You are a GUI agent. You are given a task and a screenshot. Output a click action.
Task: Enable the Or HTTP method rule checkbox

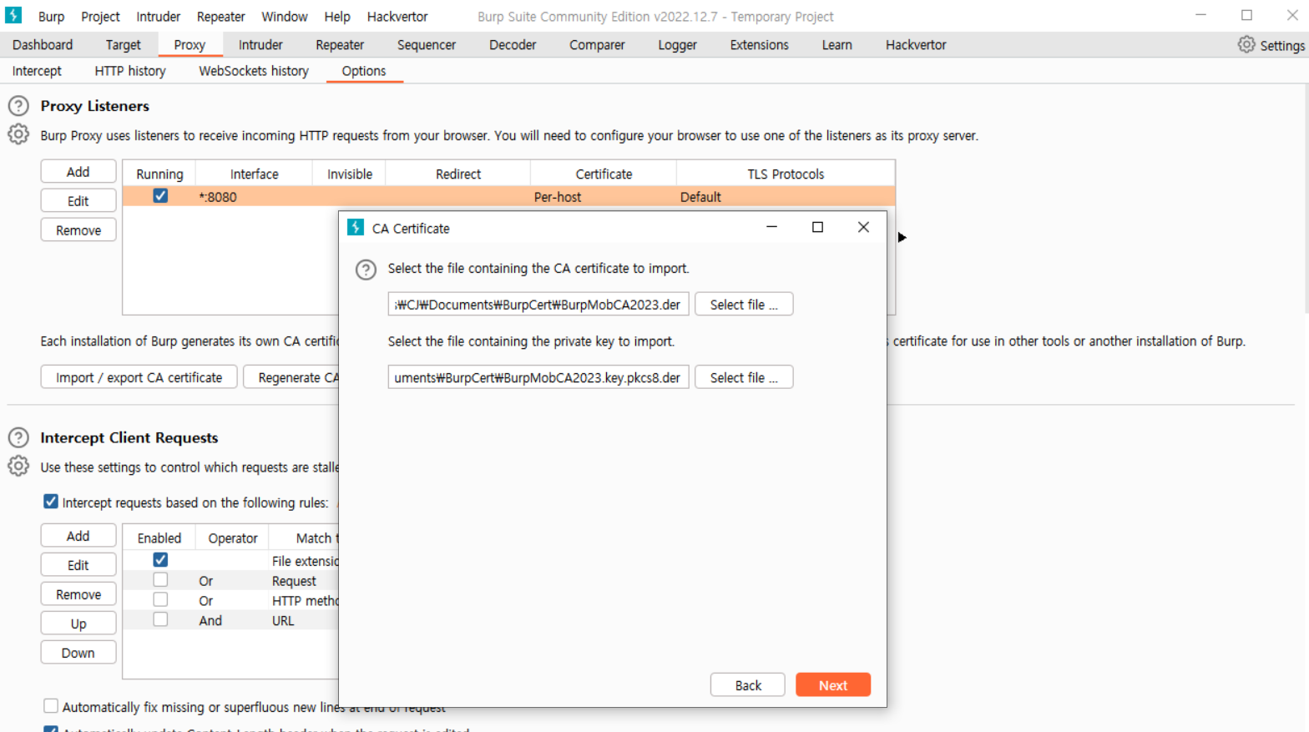(160, 600)
